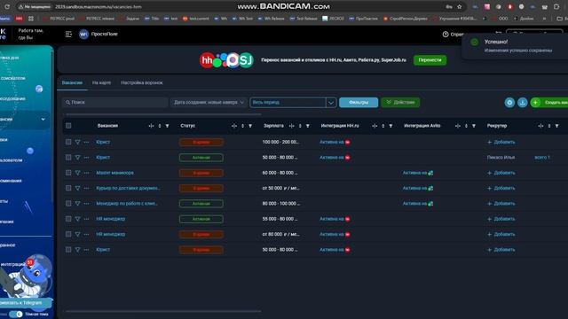
Task: Open the green Действия dropdown
Action: (400, 103)
